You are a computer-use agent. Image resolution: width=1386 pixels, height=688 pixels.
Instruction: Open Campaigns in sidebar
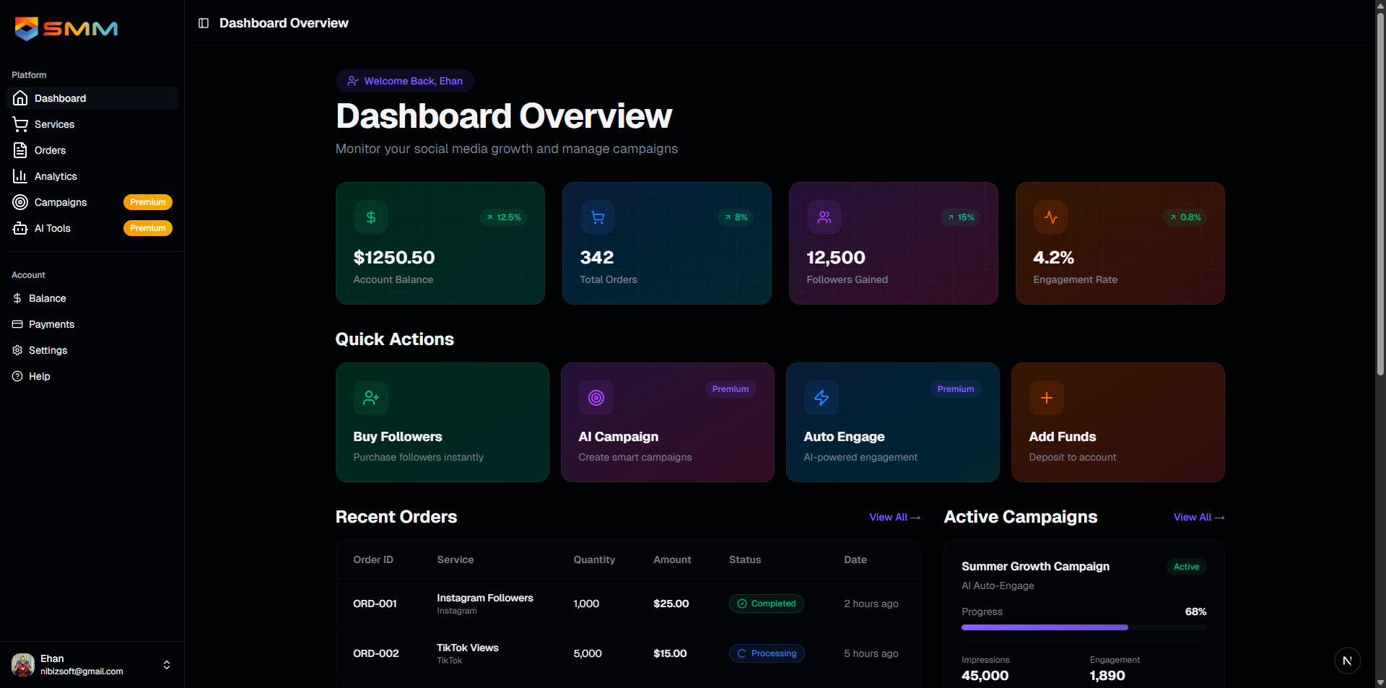click(92, 202)
